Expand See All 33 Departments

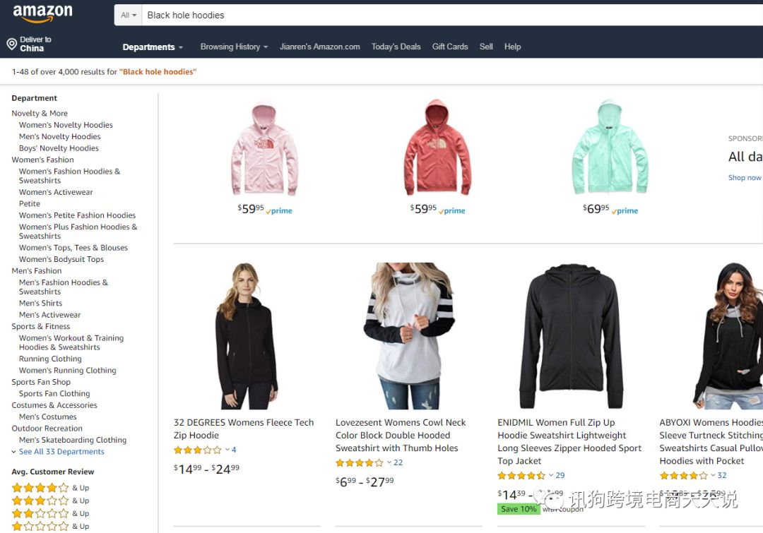[61, 451]
